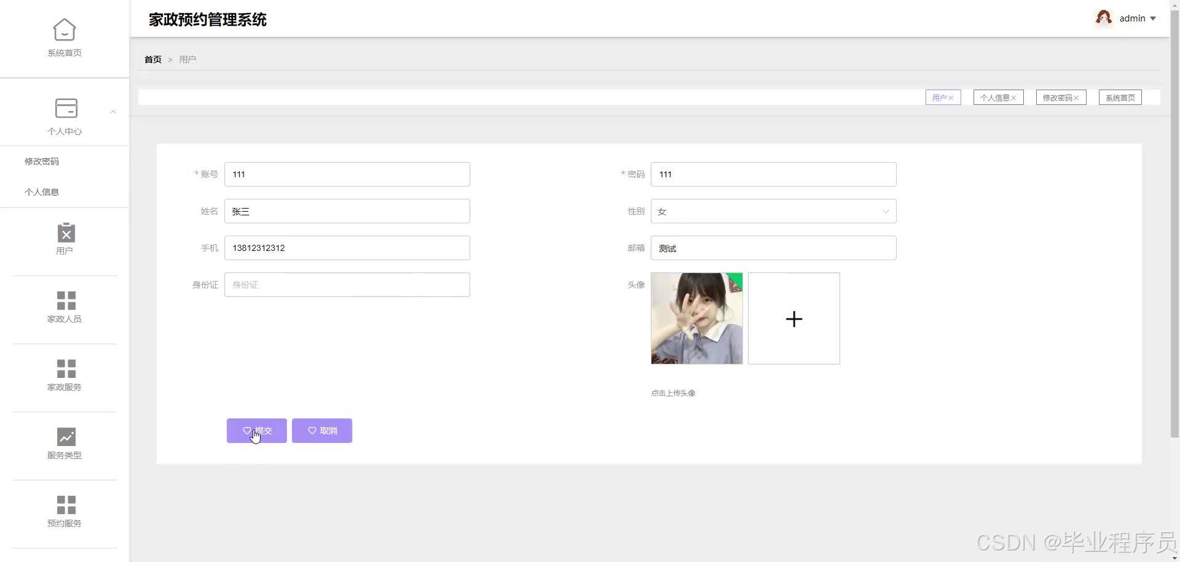Click the 个人中心 card icon
This screenshot has height=562, width=1180.
point(66,108)
